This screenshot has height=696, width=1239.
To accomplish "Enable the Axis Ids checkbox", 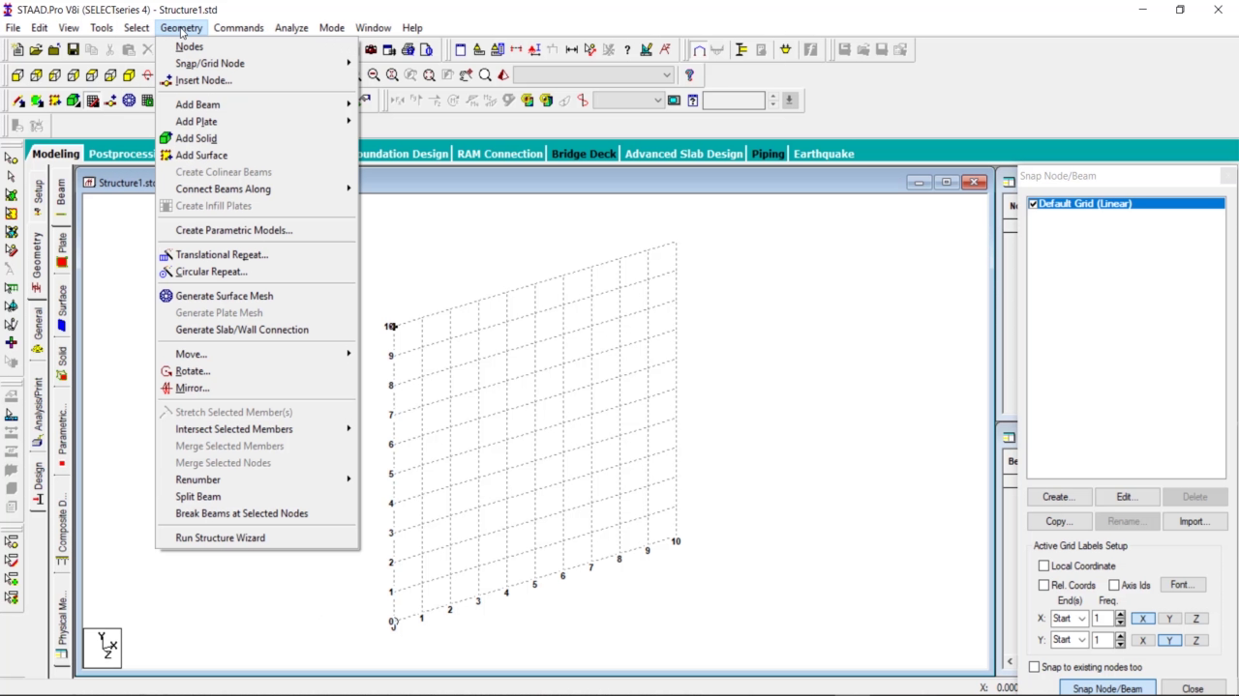I will point(1114,585).
